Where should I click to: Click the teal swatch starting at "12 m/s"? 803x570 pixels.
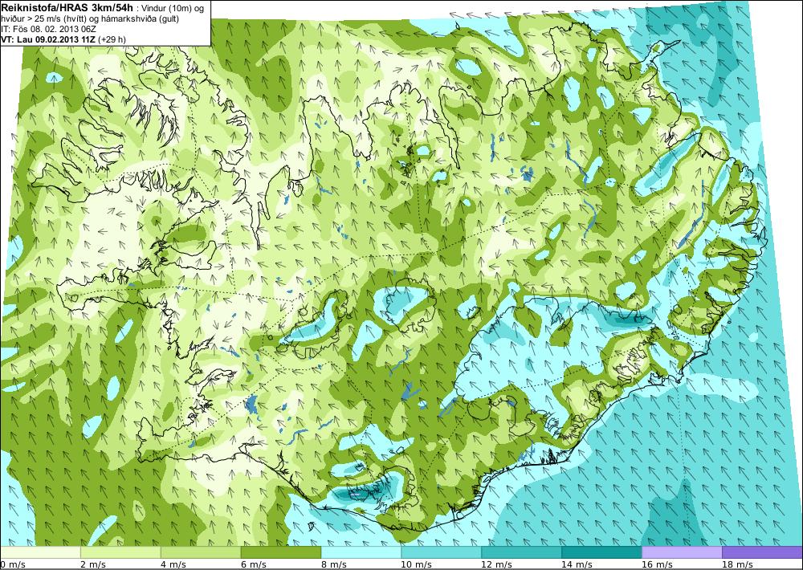pos(521,552)
